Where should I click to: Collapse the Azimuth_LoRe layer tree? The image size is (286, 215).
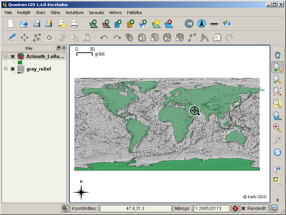pyautogui.click(x=6, y=56)
